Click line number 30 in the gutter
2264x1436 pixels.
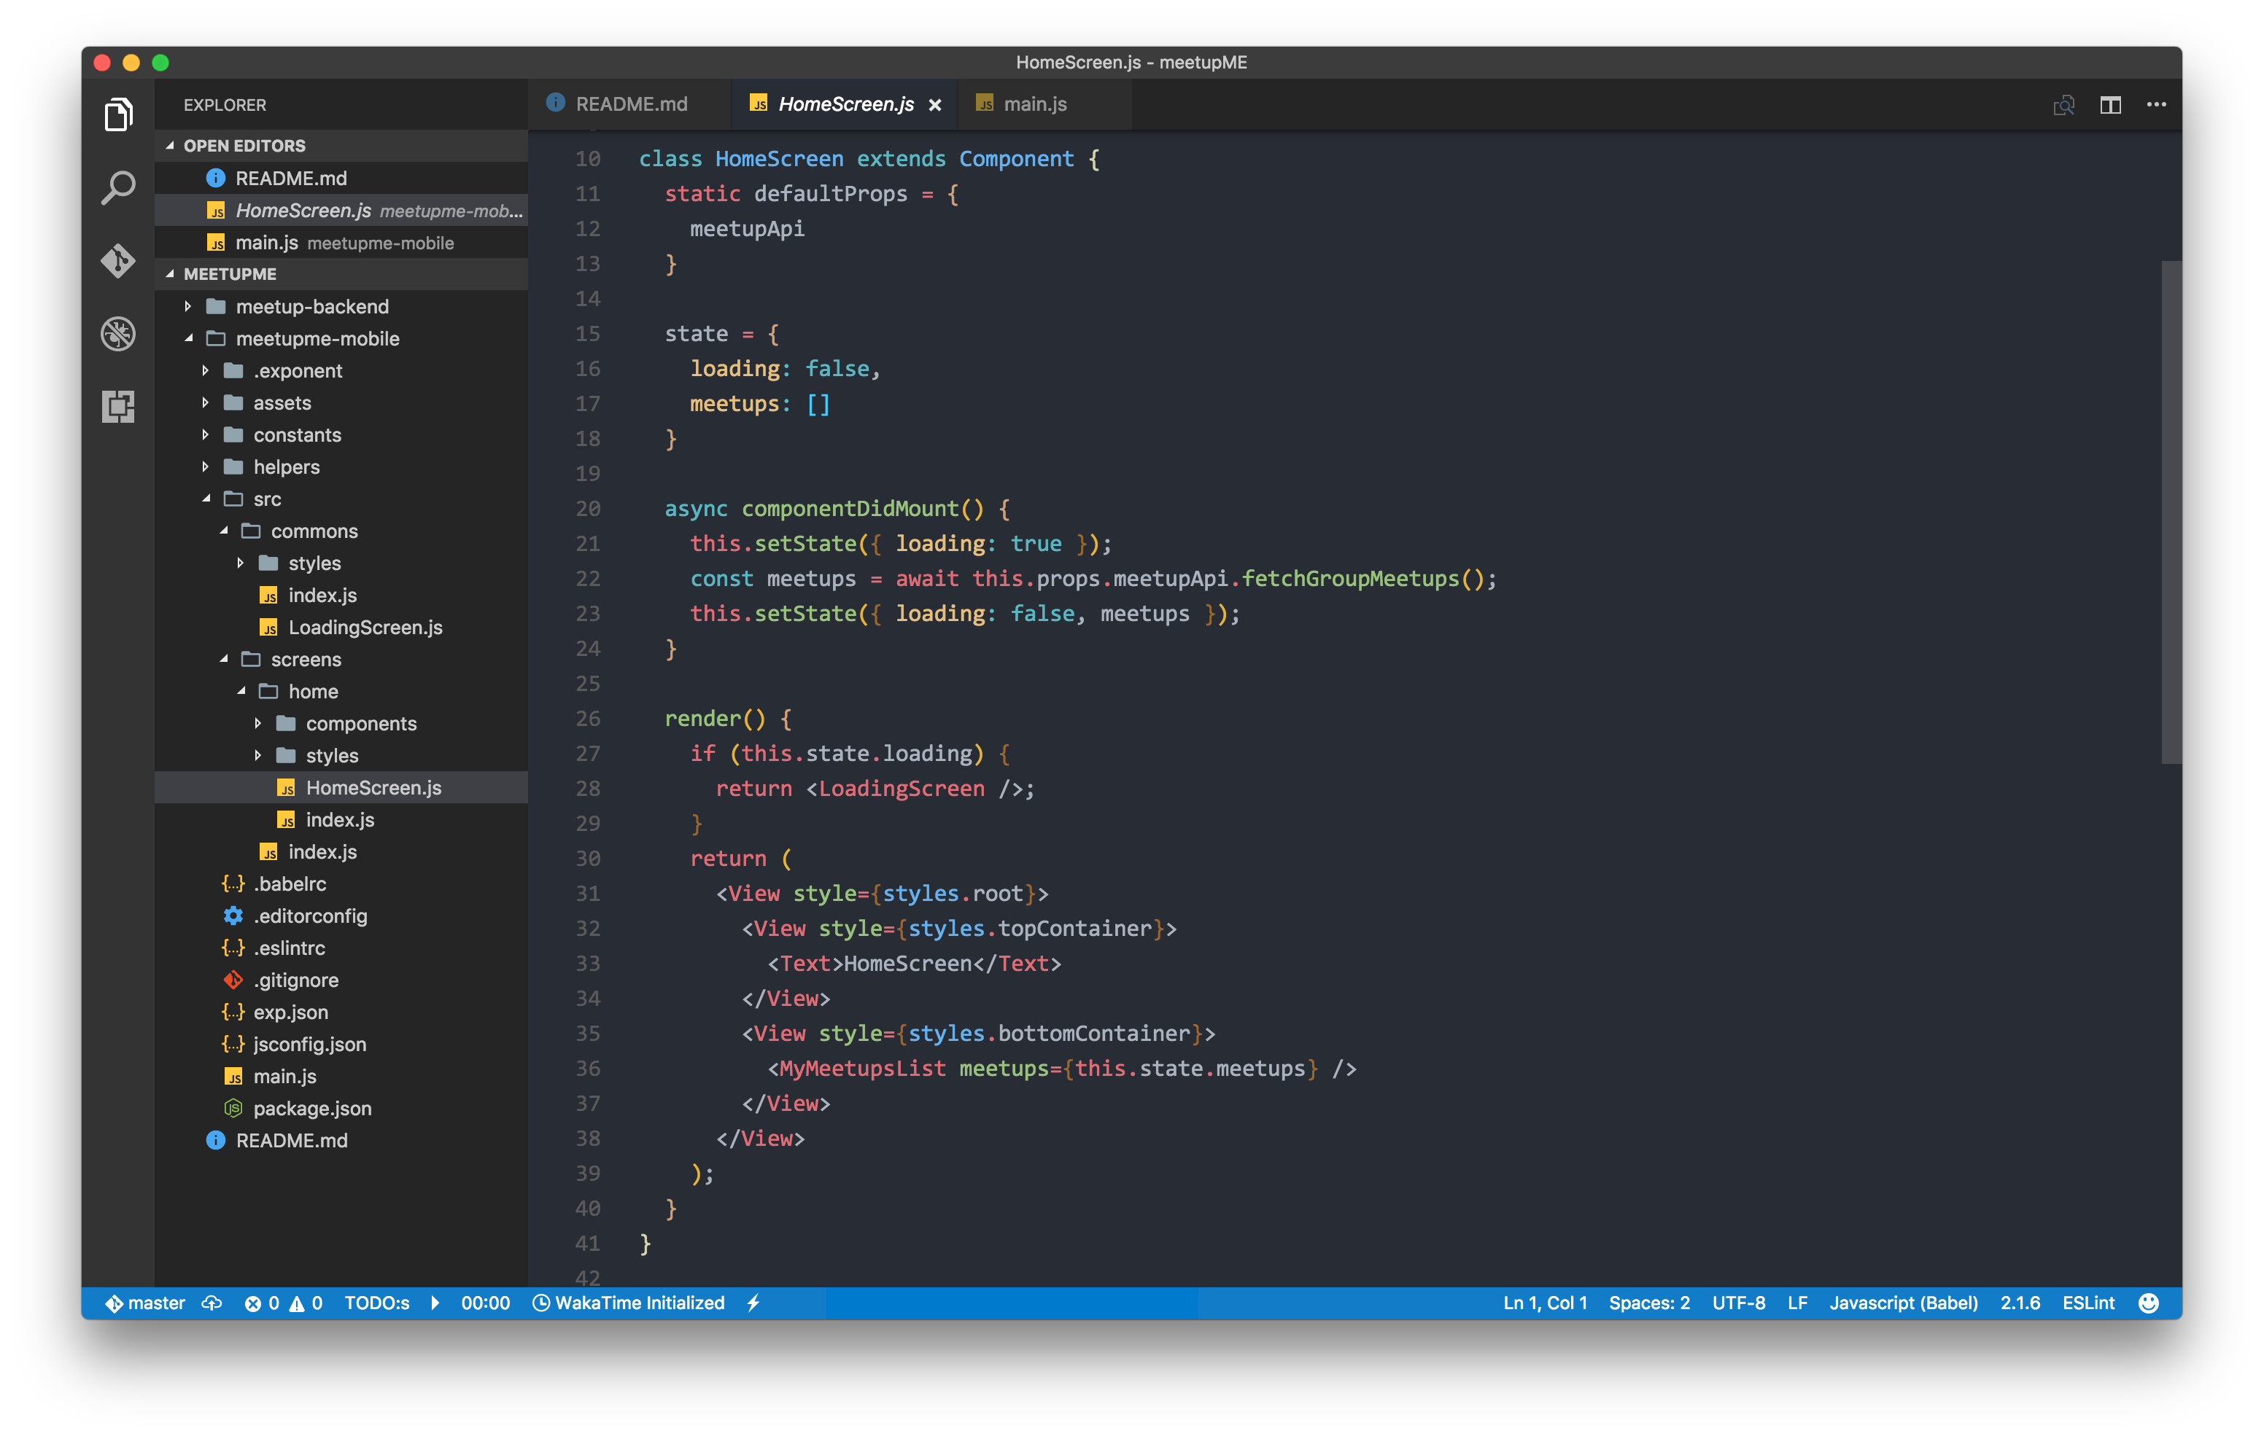(588, 859)
